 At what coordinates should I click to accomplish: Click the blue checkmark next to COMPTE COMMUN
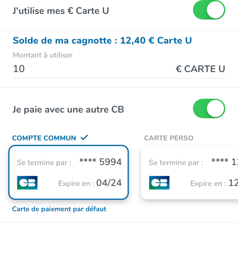point(84,138)
